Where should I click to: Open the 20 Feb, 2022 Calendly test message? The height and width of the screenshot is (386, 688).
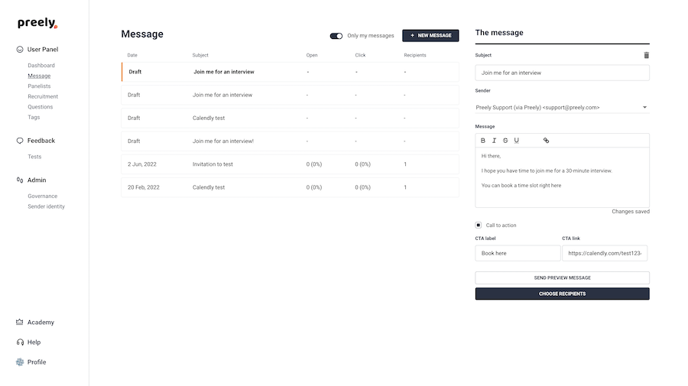290,187
